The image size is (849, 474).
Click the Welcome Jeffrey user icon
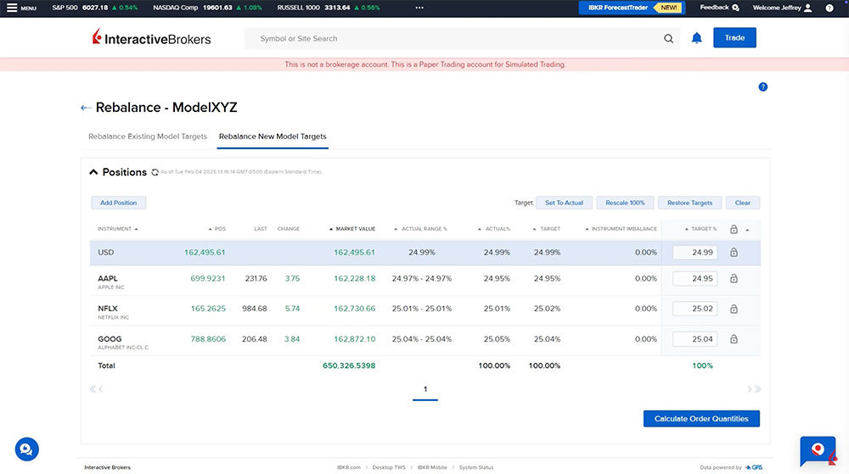point(808,8)
